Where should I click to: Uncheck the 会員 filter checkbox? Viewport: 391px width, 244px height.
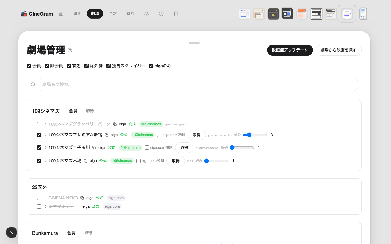tap(29, 66)
